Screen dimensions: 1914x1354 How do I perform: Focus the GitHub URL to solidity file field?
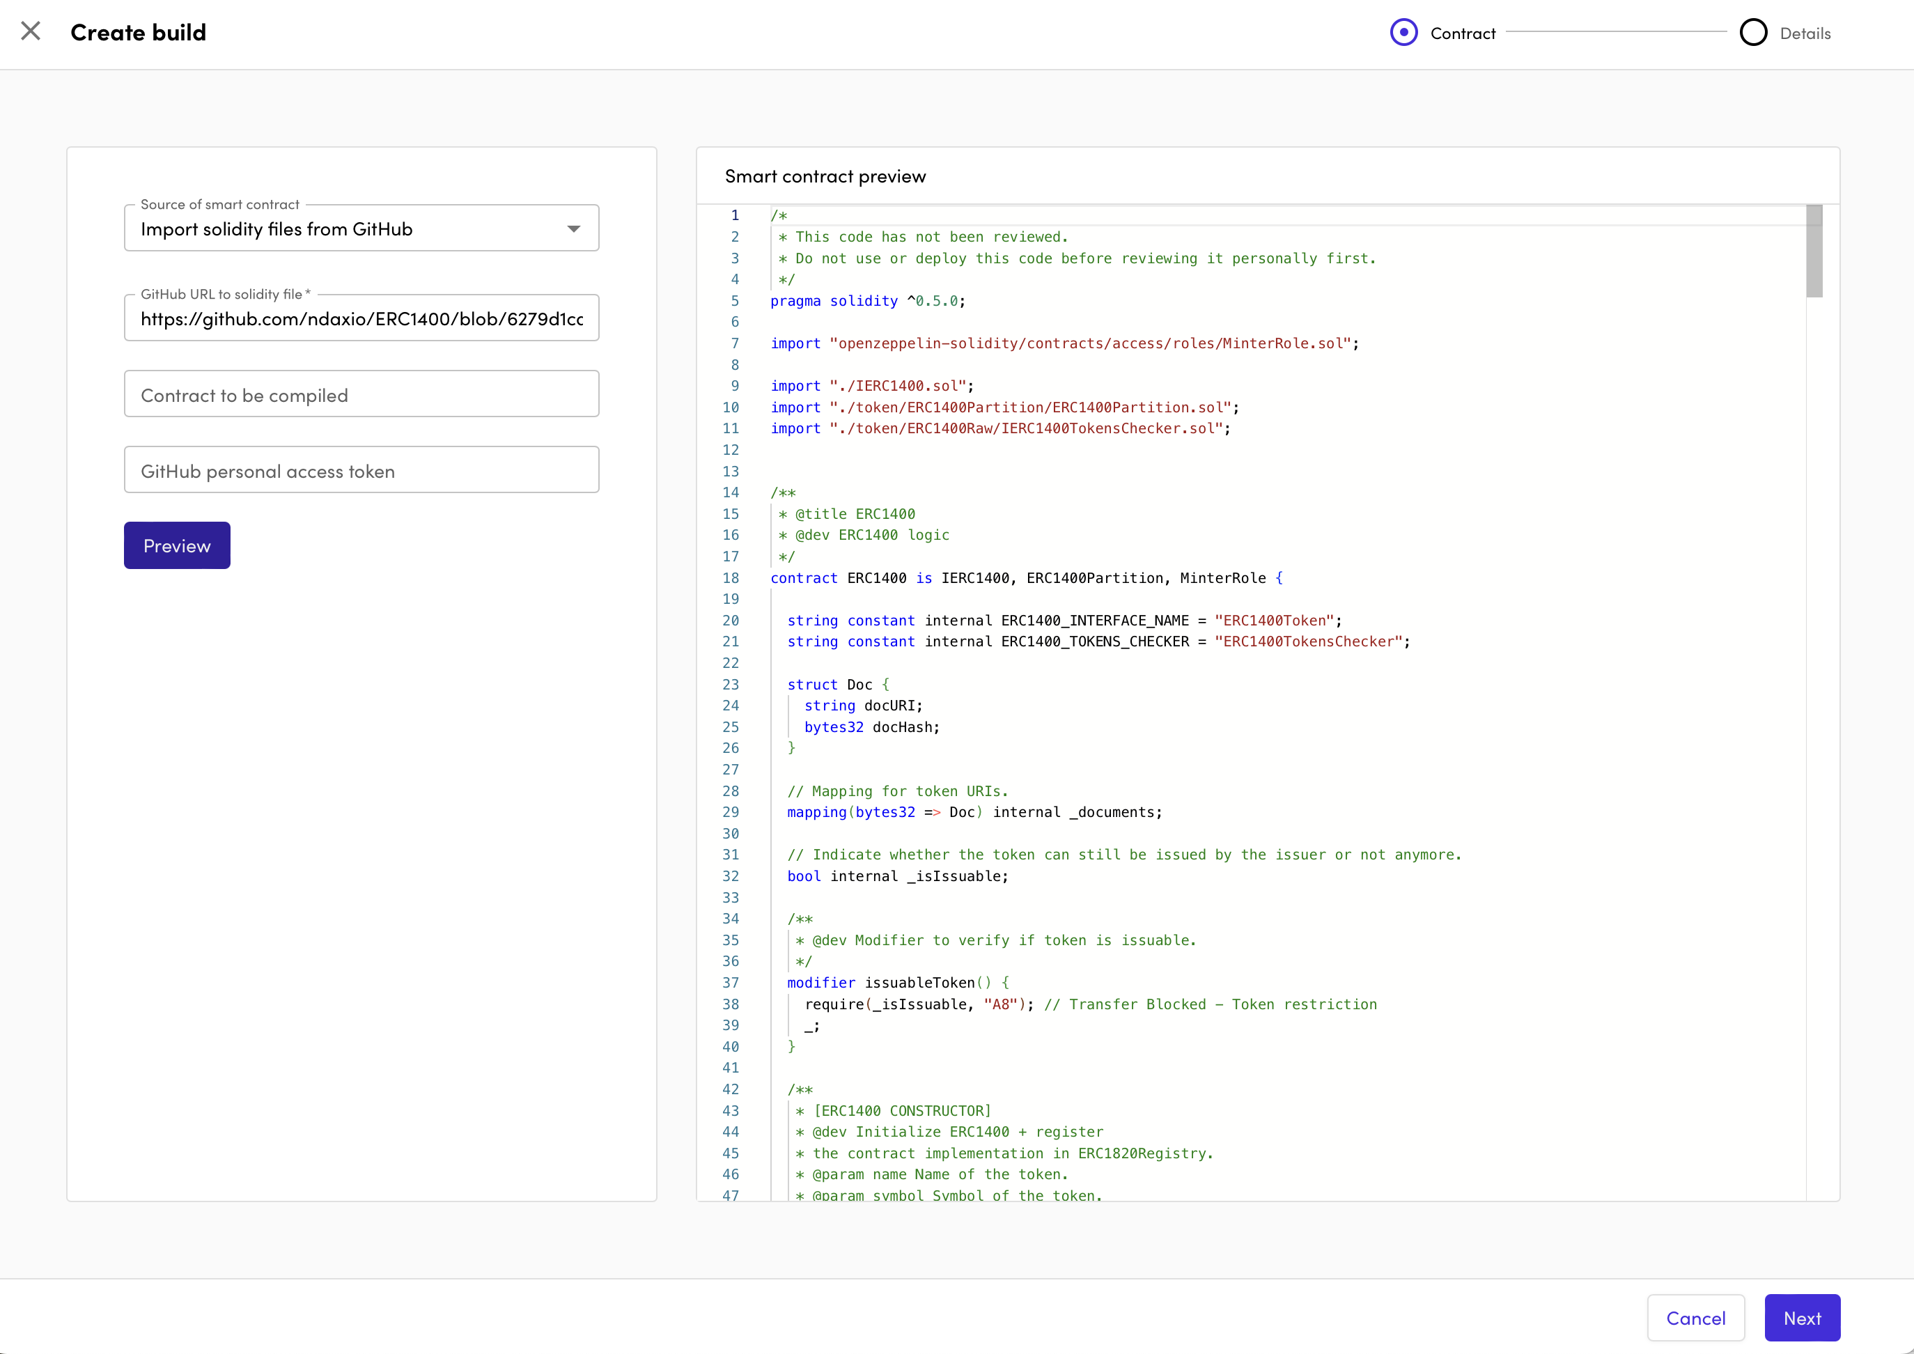pos(361,318)
